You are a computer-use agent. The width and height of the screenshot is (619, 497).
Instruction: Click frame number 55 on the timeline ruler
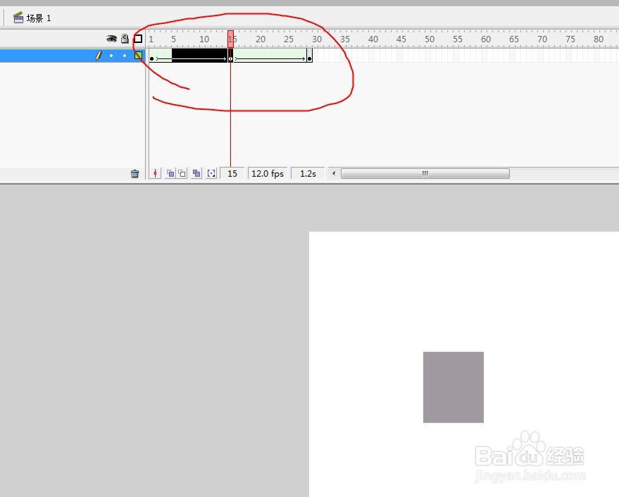[458, 39]
